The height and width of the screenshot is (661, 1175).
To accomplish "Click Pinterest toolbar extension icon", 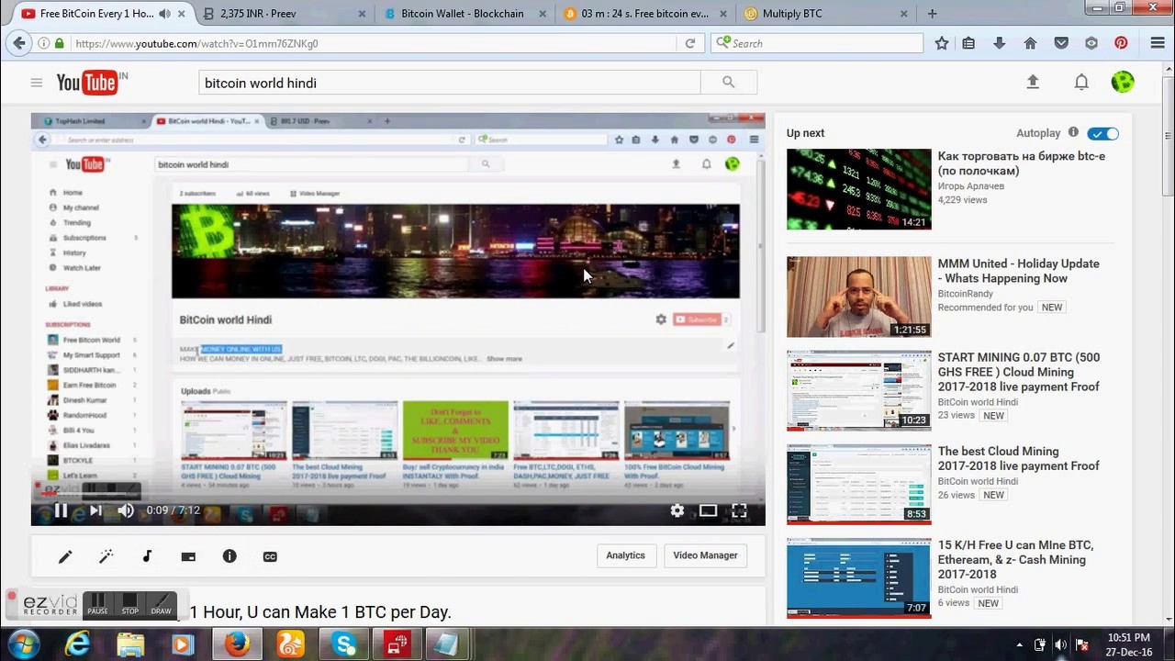I will pos(1121,43).
